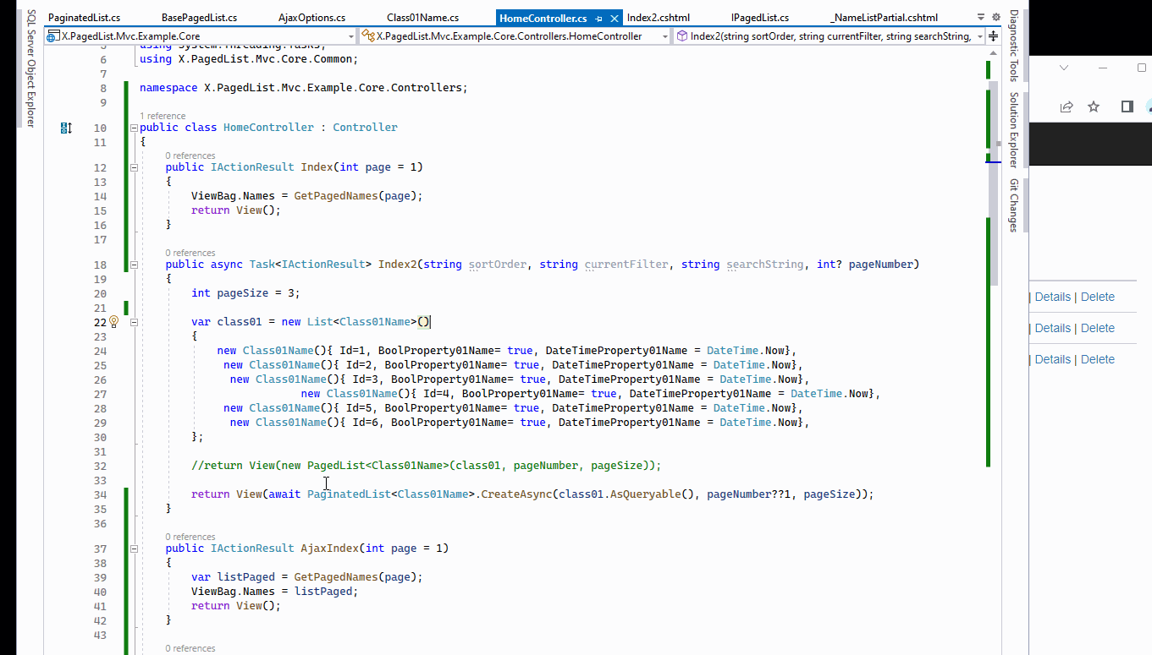This screenshot has height=655, width=1152.
Task: Open the type dropdown showing HomeController
Action: (515, 36)
